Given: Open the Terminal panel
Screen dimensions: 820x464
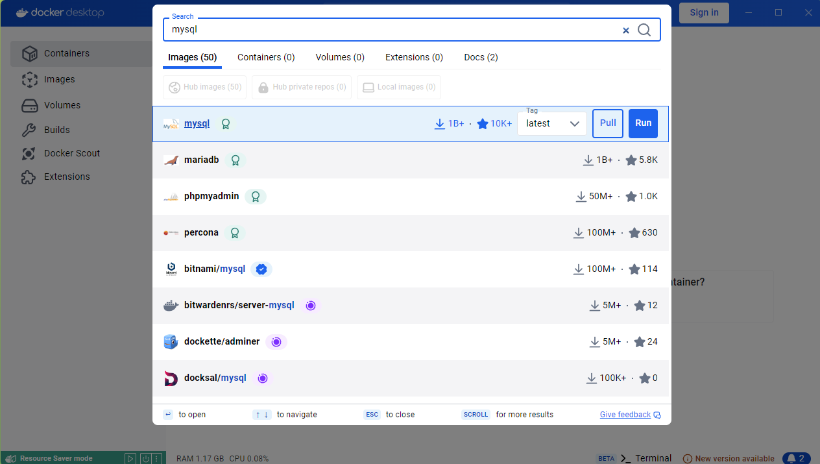Looking at the screenshot, I should pos(646,458).
